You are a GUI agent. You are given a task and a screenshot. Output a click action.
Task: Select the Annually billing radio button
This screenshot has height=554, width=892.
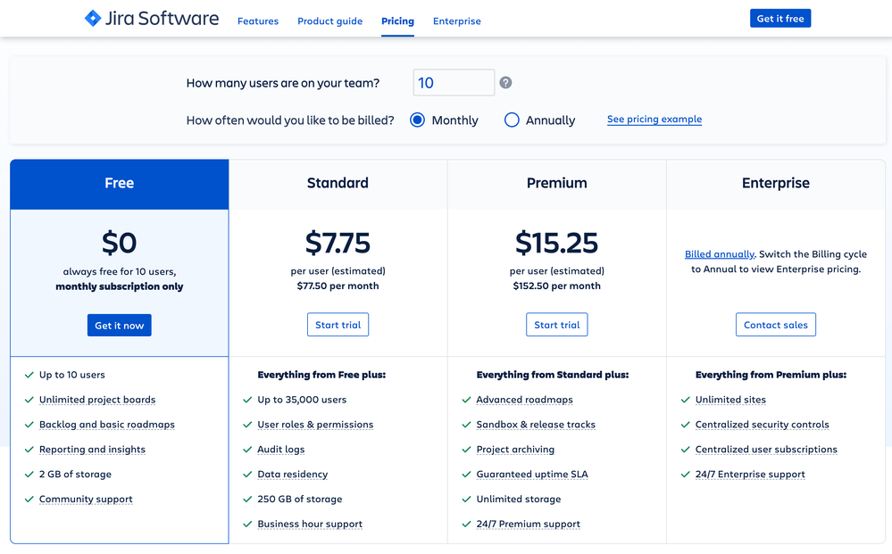(511, 120)
